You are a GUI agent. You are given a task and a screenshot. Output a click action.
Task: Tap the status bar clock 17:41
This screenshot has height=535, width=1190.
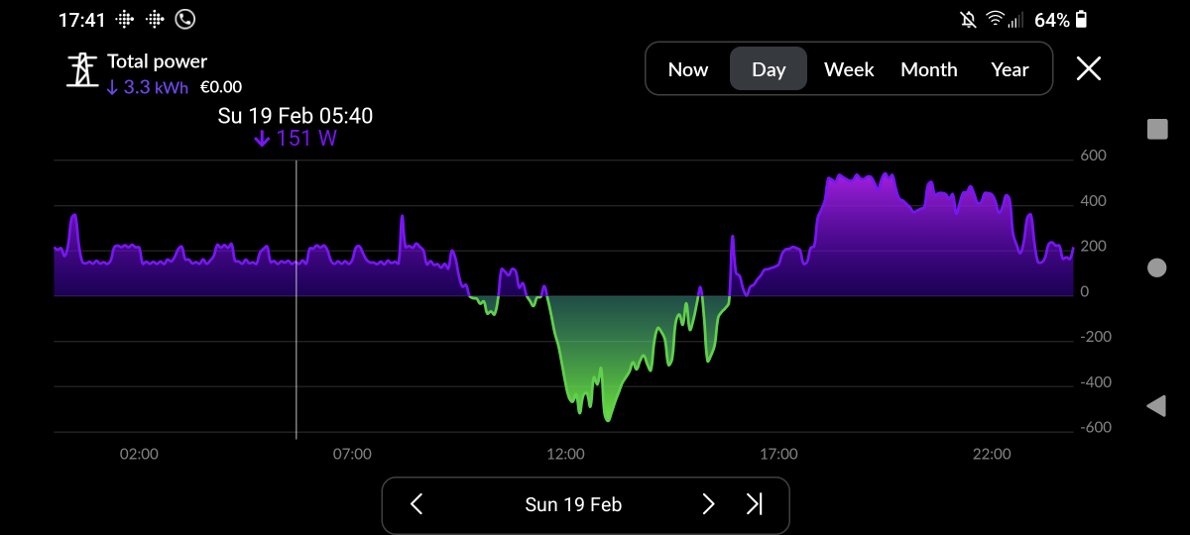point(81,20)
